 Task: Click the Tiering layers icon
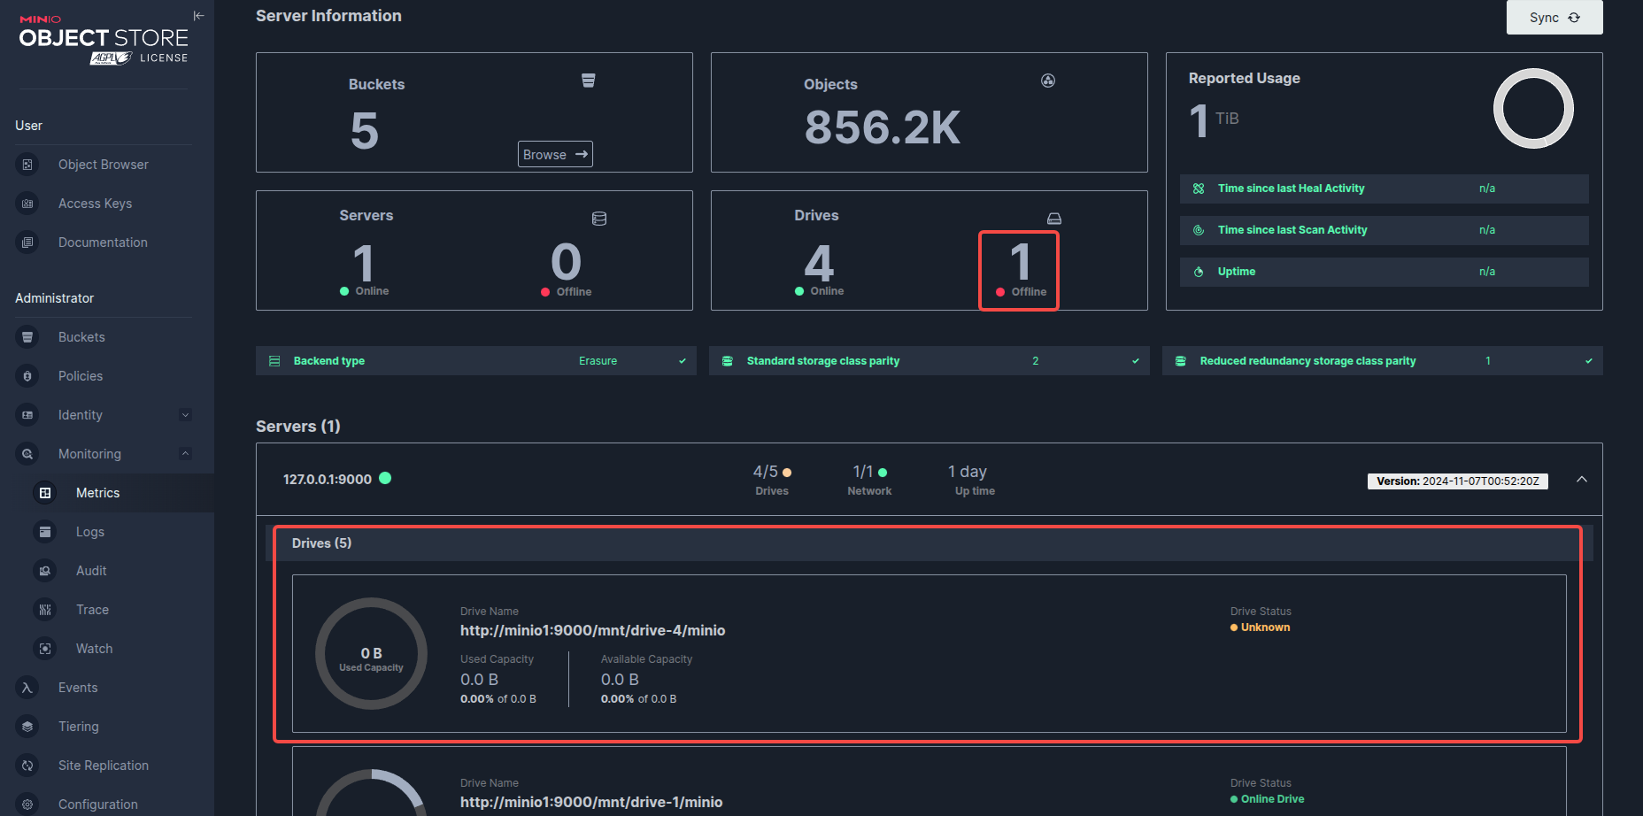point(27,727)
